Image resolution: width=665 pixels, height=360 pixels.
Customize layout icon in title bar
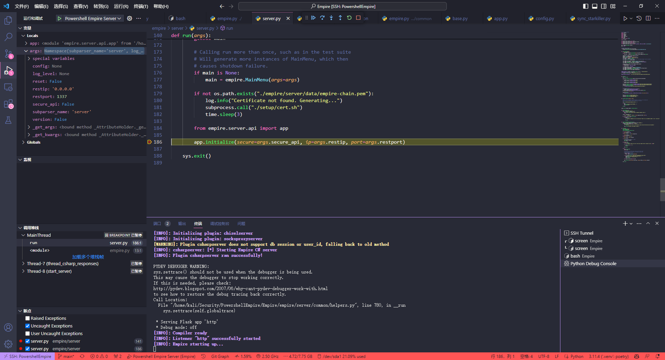[x=613, y=6]
